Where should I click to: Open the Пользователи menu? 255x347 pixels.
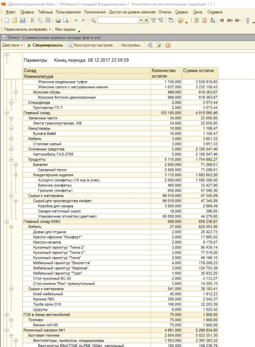(x=68, y=12)
